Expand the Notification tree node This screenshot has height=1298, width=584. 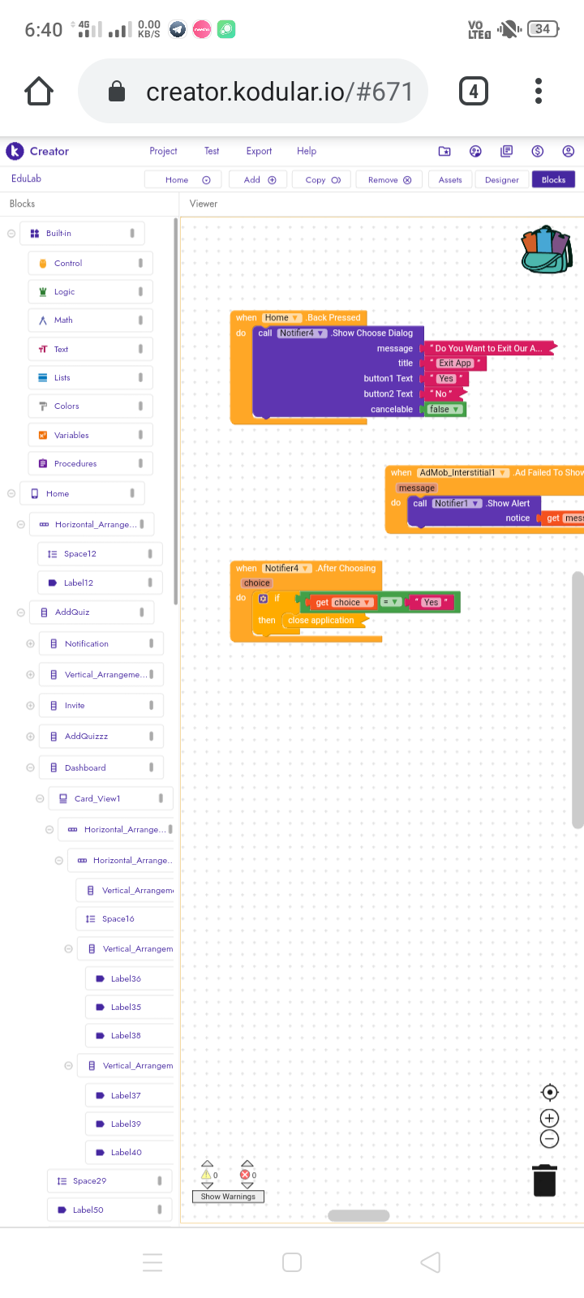(x=30, y=644)
